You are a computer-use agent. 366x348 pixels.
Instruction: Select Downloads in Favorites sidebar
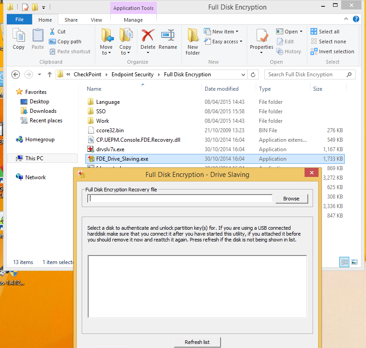(x=43, y=111)
